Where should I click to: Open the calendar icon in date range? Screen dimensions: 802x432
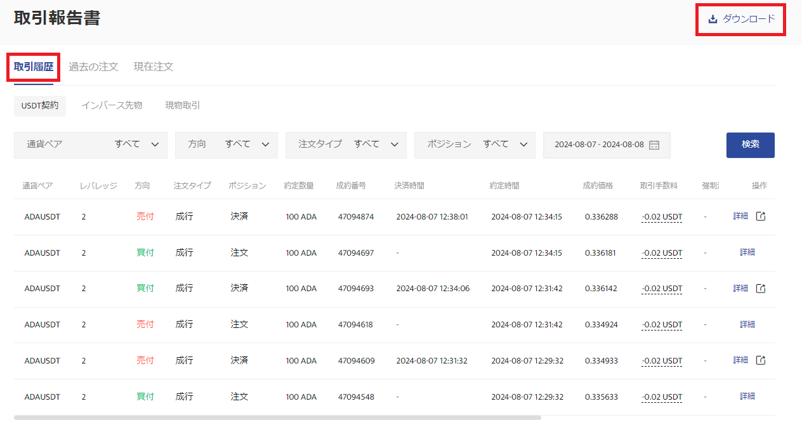click(654, 145)
